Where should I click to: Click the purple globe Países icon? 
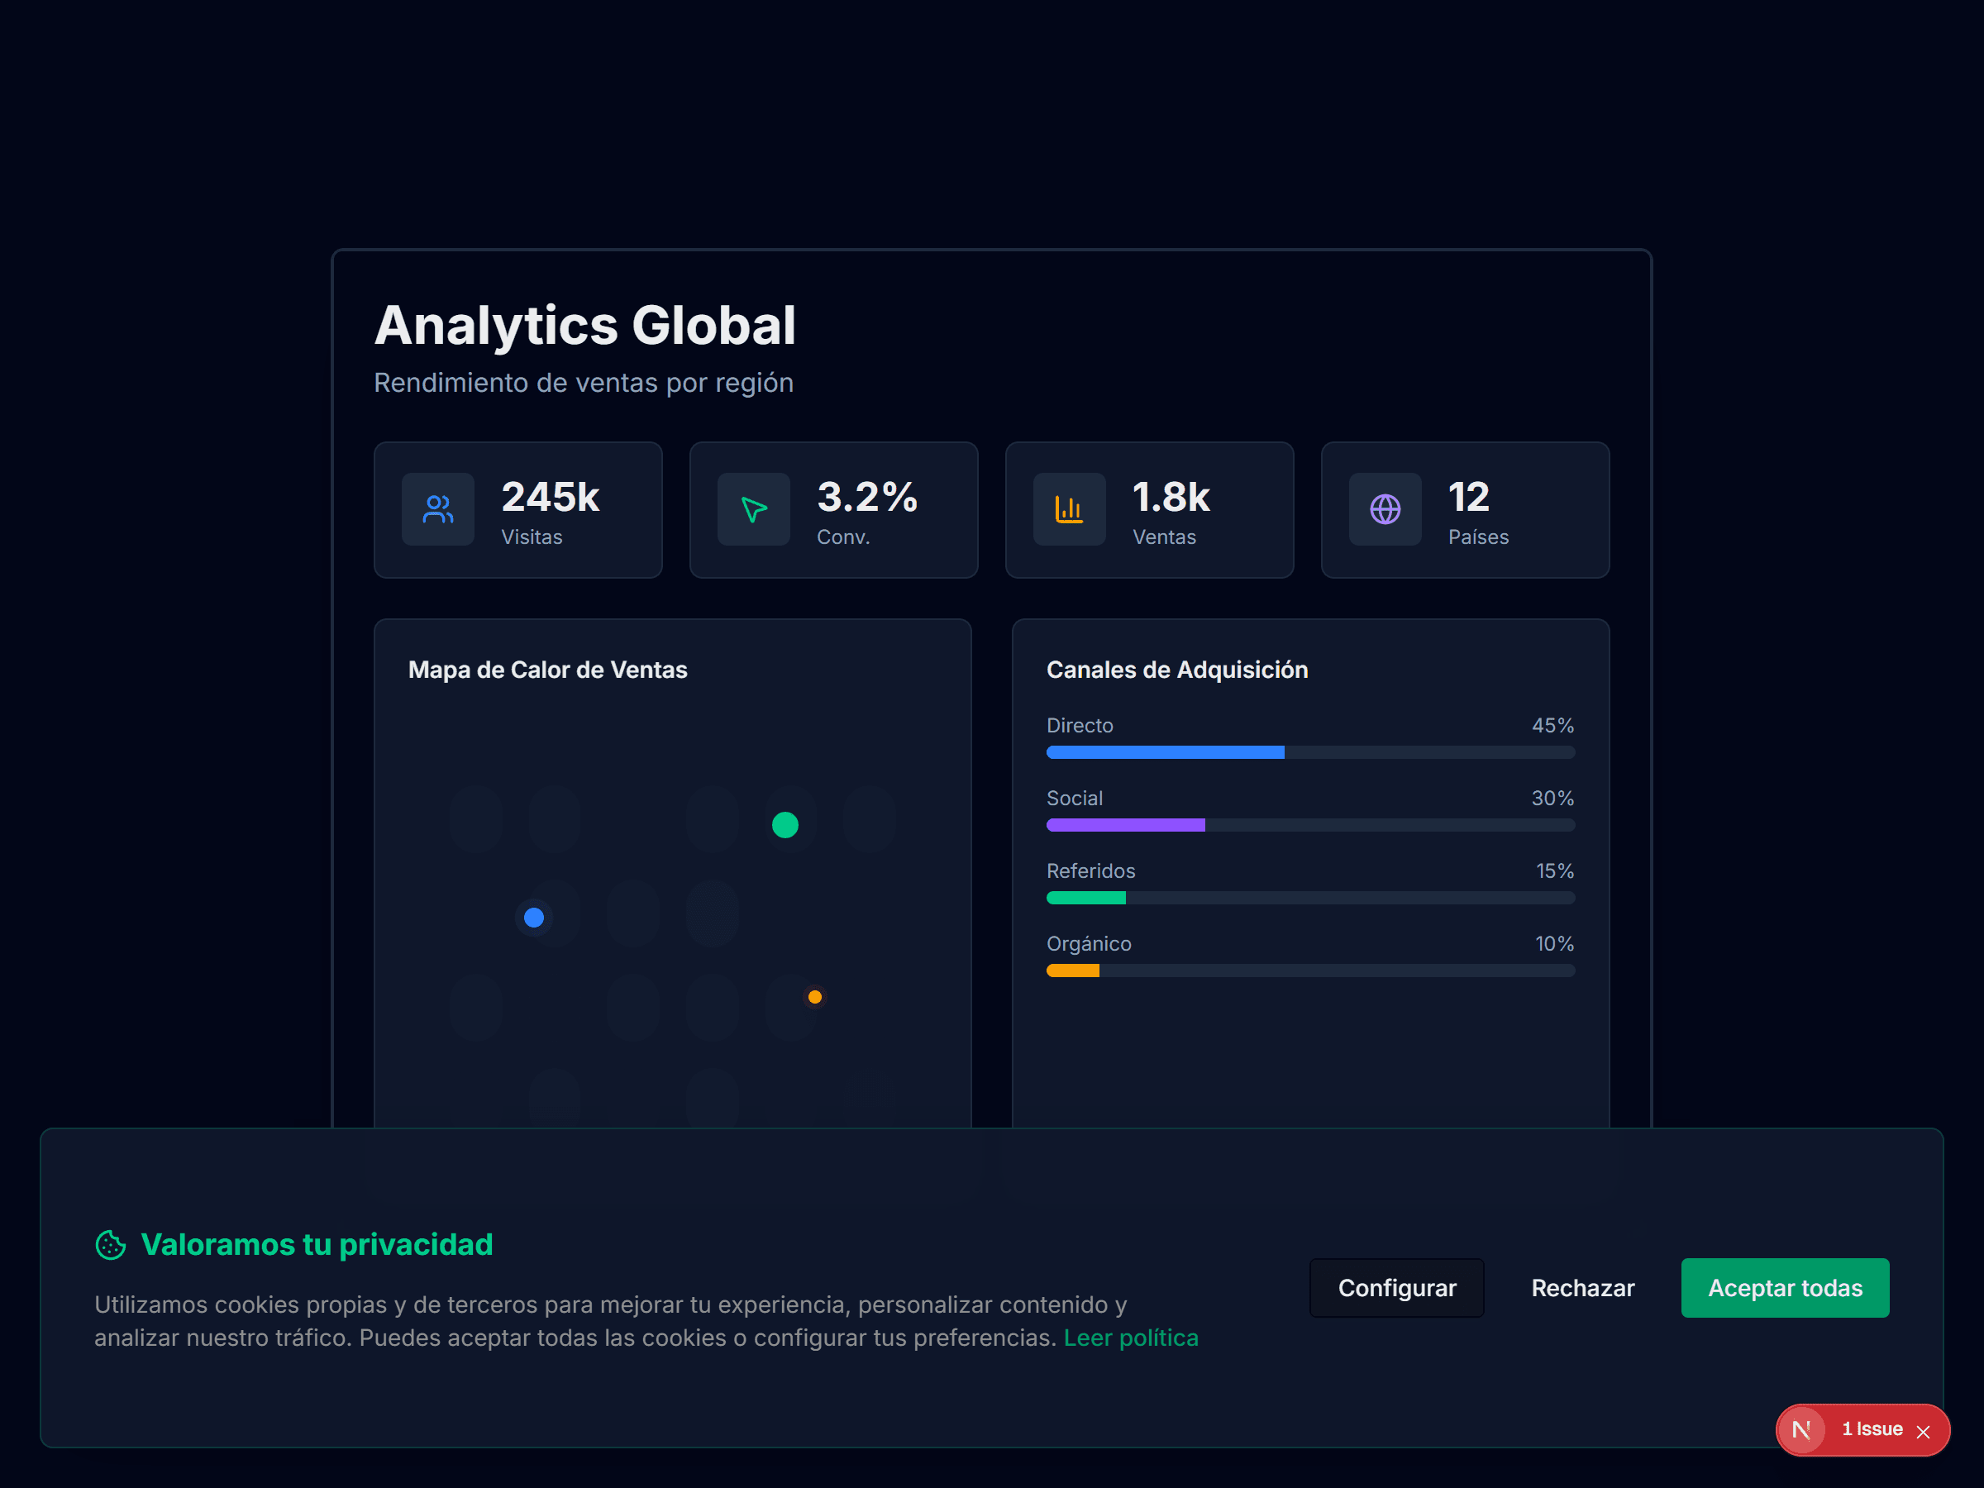point(1385,509)
